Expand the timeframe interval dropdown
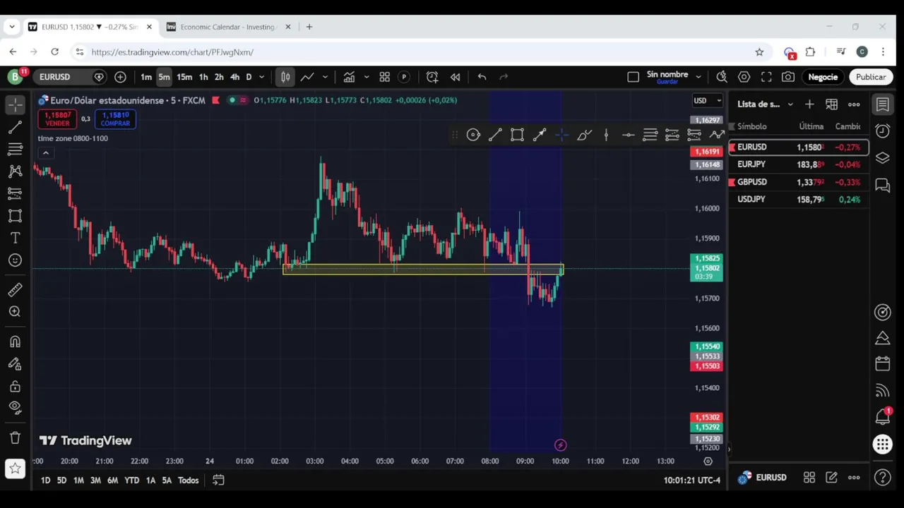This screenshot has height=508, width=904. pyautogui.click(x=261, y=77)
